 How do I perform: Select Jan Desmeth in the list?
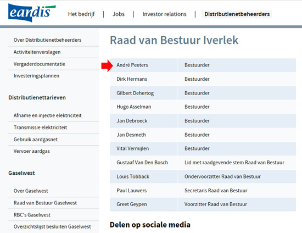[131, 135]
